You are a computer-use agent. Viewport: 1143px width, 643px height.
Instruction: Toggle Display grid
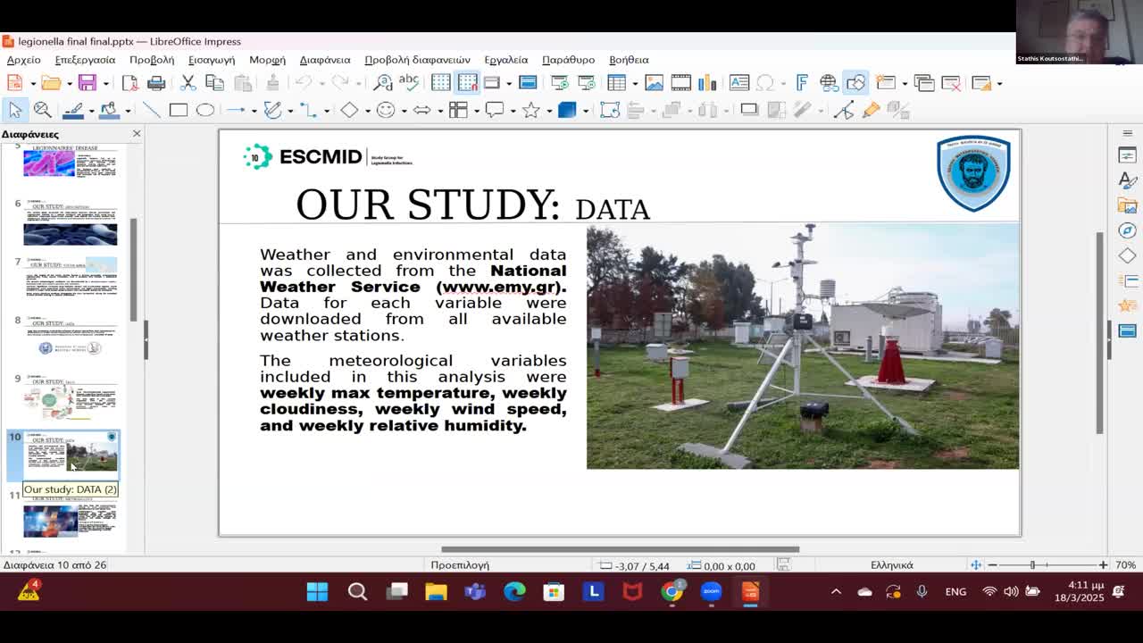point(441,83)
